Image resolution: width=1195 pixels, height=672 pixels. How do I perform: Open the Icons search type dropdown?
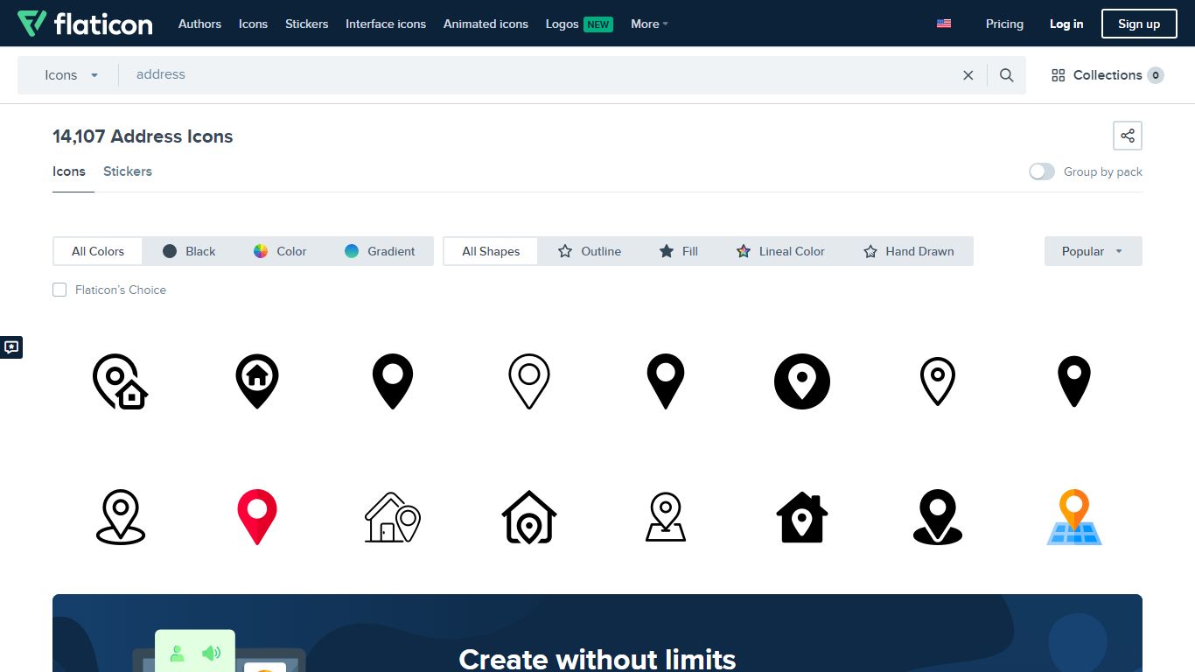(72, 75)
